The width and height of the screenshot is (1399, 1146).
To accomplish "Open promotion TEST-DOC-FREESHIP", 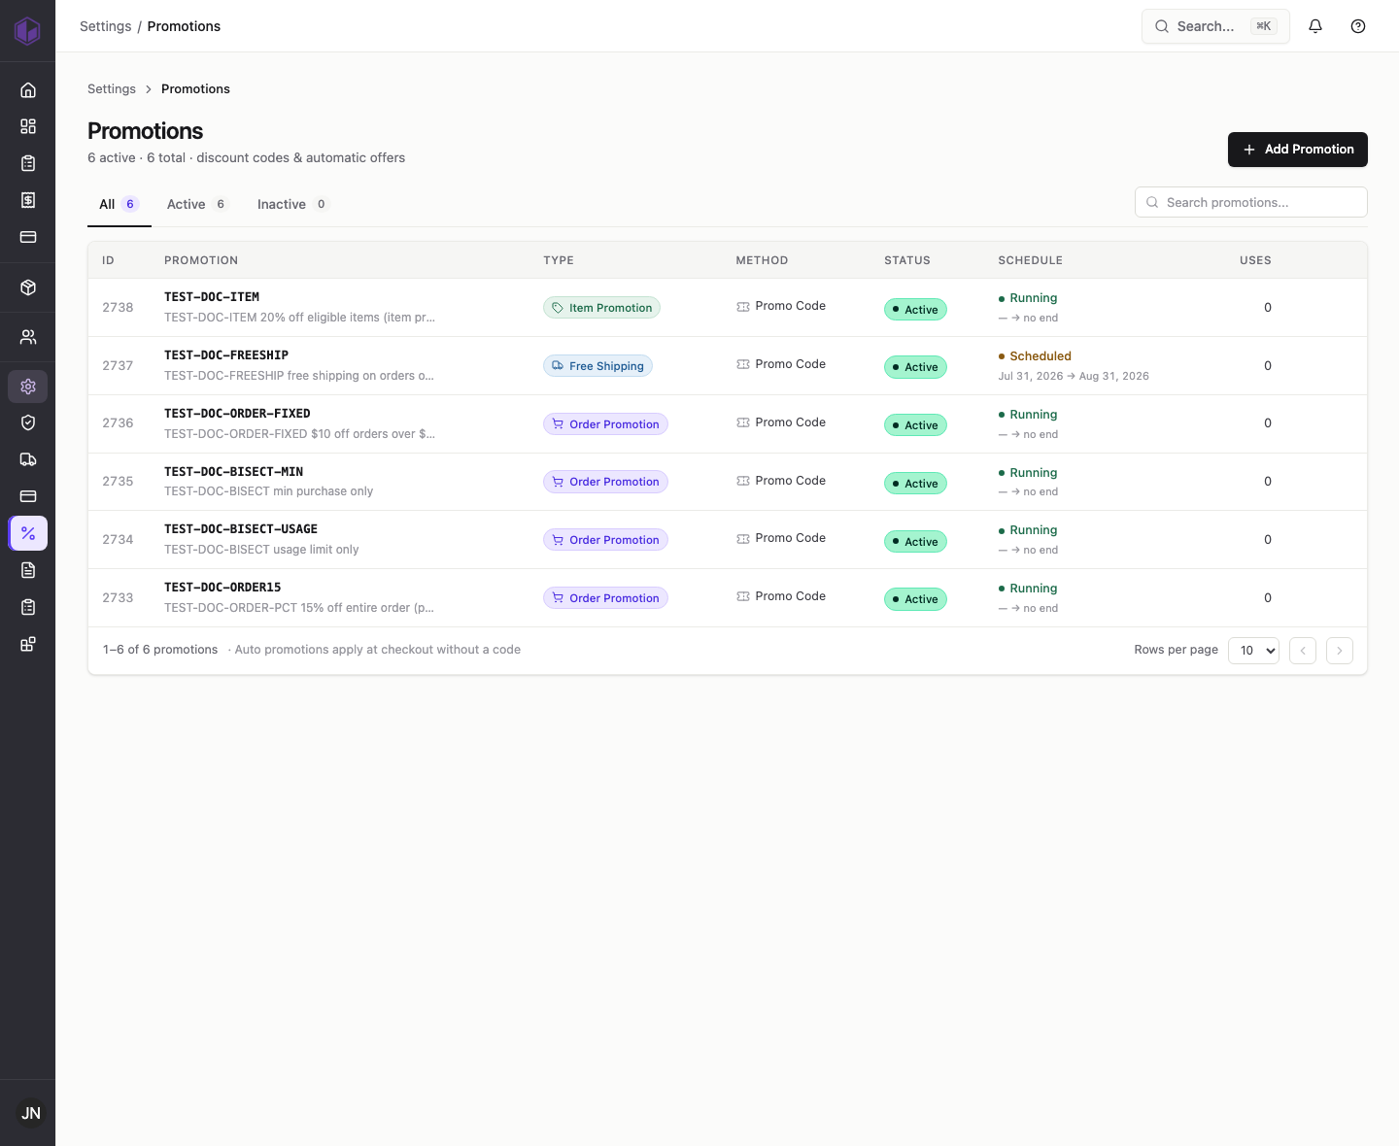I will coord(226,355).
